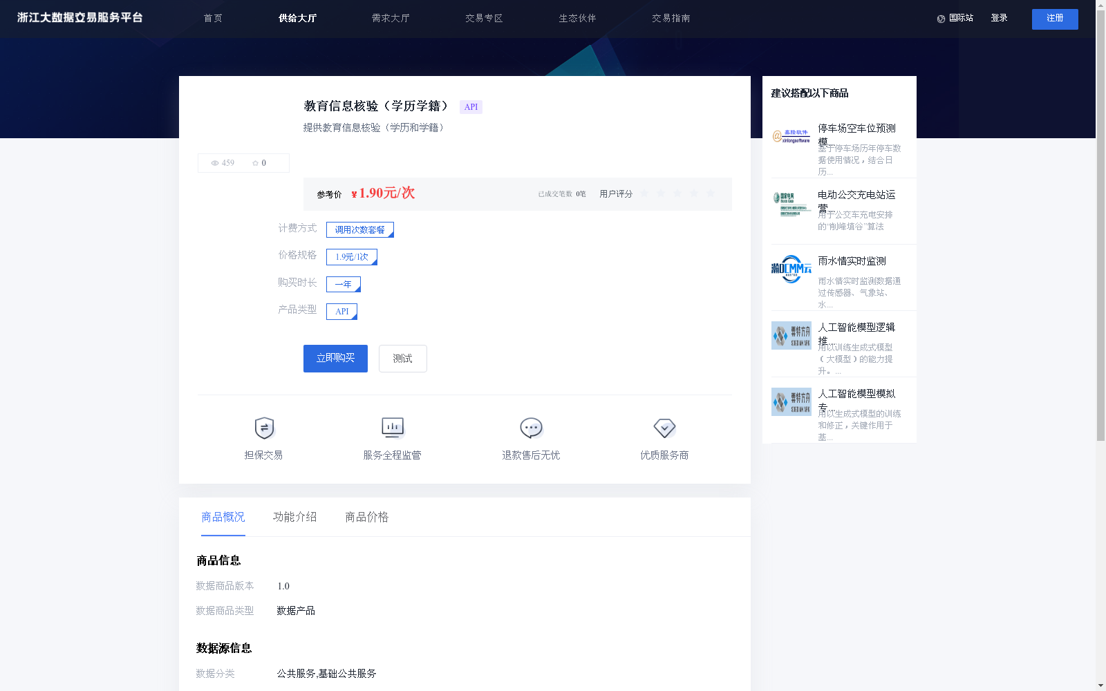Open the 需求大厅 nav item

(x=391, y=19)
